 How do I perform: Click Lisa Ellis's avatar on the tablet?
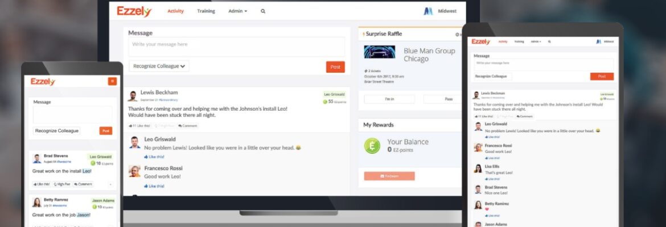click(478, 168)
